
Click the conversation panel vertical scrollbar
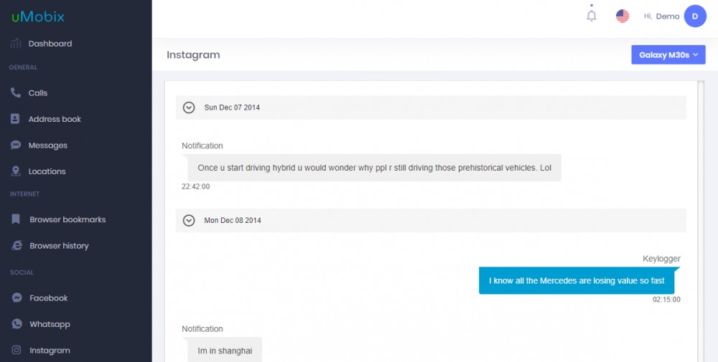700,222
